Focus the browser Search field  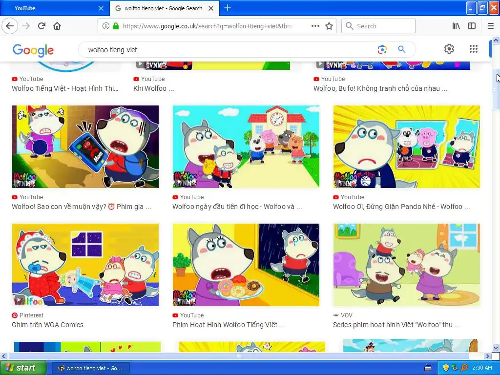[x=378, y=26]
